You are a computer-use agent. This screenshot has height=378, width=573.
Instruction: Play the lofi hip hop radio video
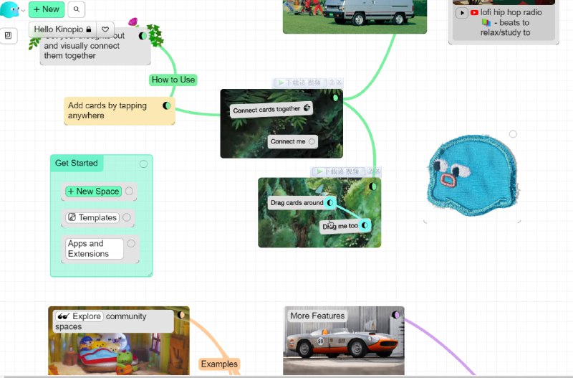462,13
